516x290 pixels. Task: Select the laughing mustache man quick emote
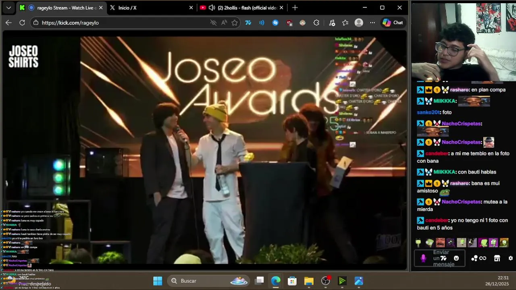[x=440, y=243]
